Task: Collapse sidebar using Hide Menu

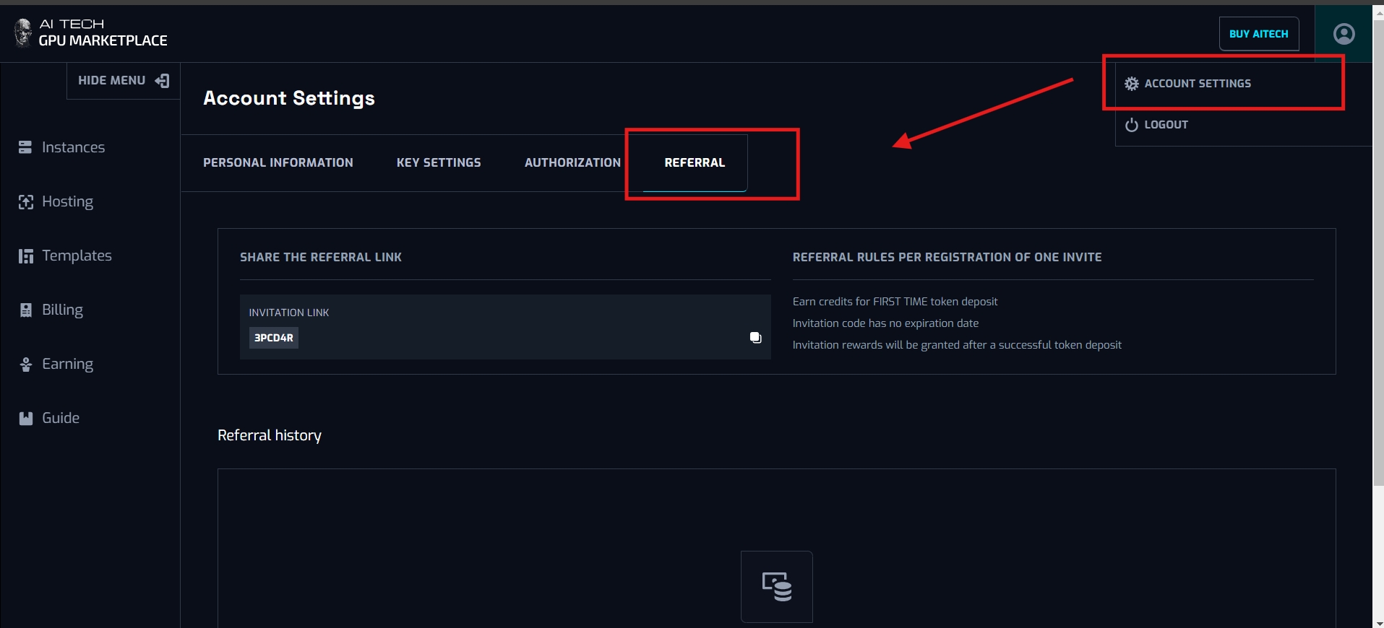Action: tap(123, 81)
